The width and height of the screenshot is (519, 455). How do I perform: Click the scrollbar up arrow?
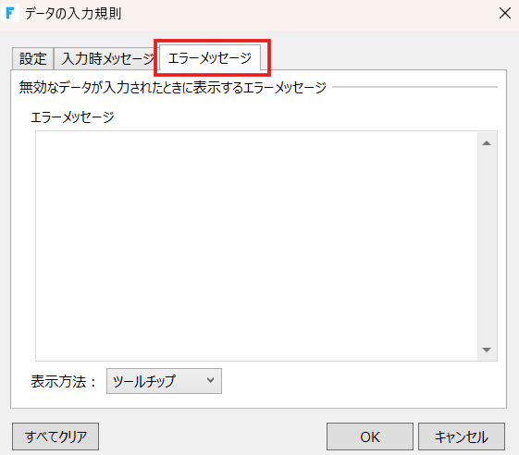(x=487, y=143)
